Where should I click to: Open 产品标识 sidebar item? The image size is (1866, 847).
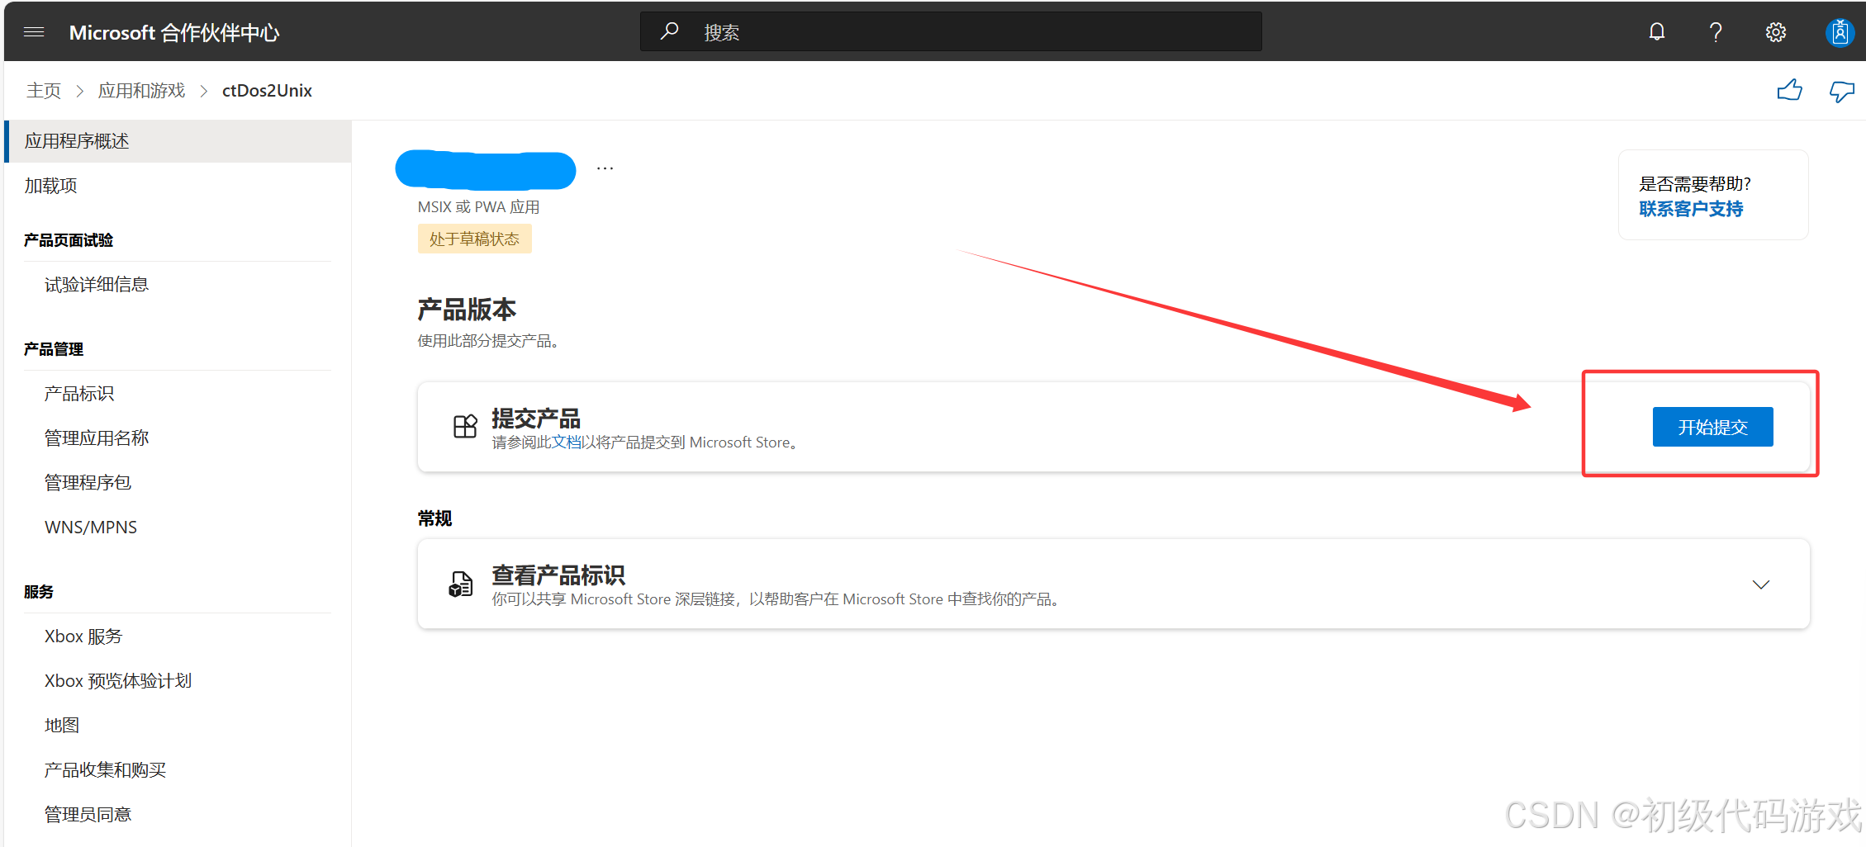click(79, 394)
